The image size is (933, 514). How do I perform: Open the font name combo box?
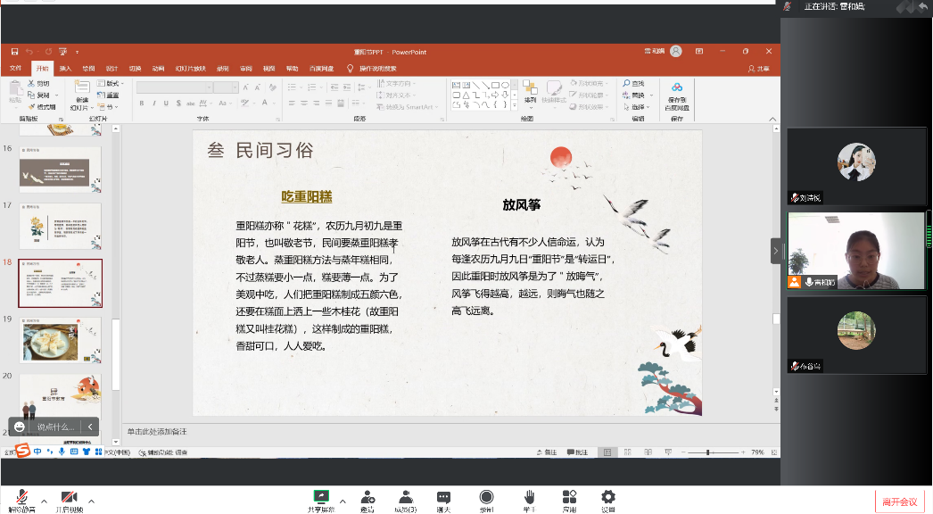click(174, 87)
